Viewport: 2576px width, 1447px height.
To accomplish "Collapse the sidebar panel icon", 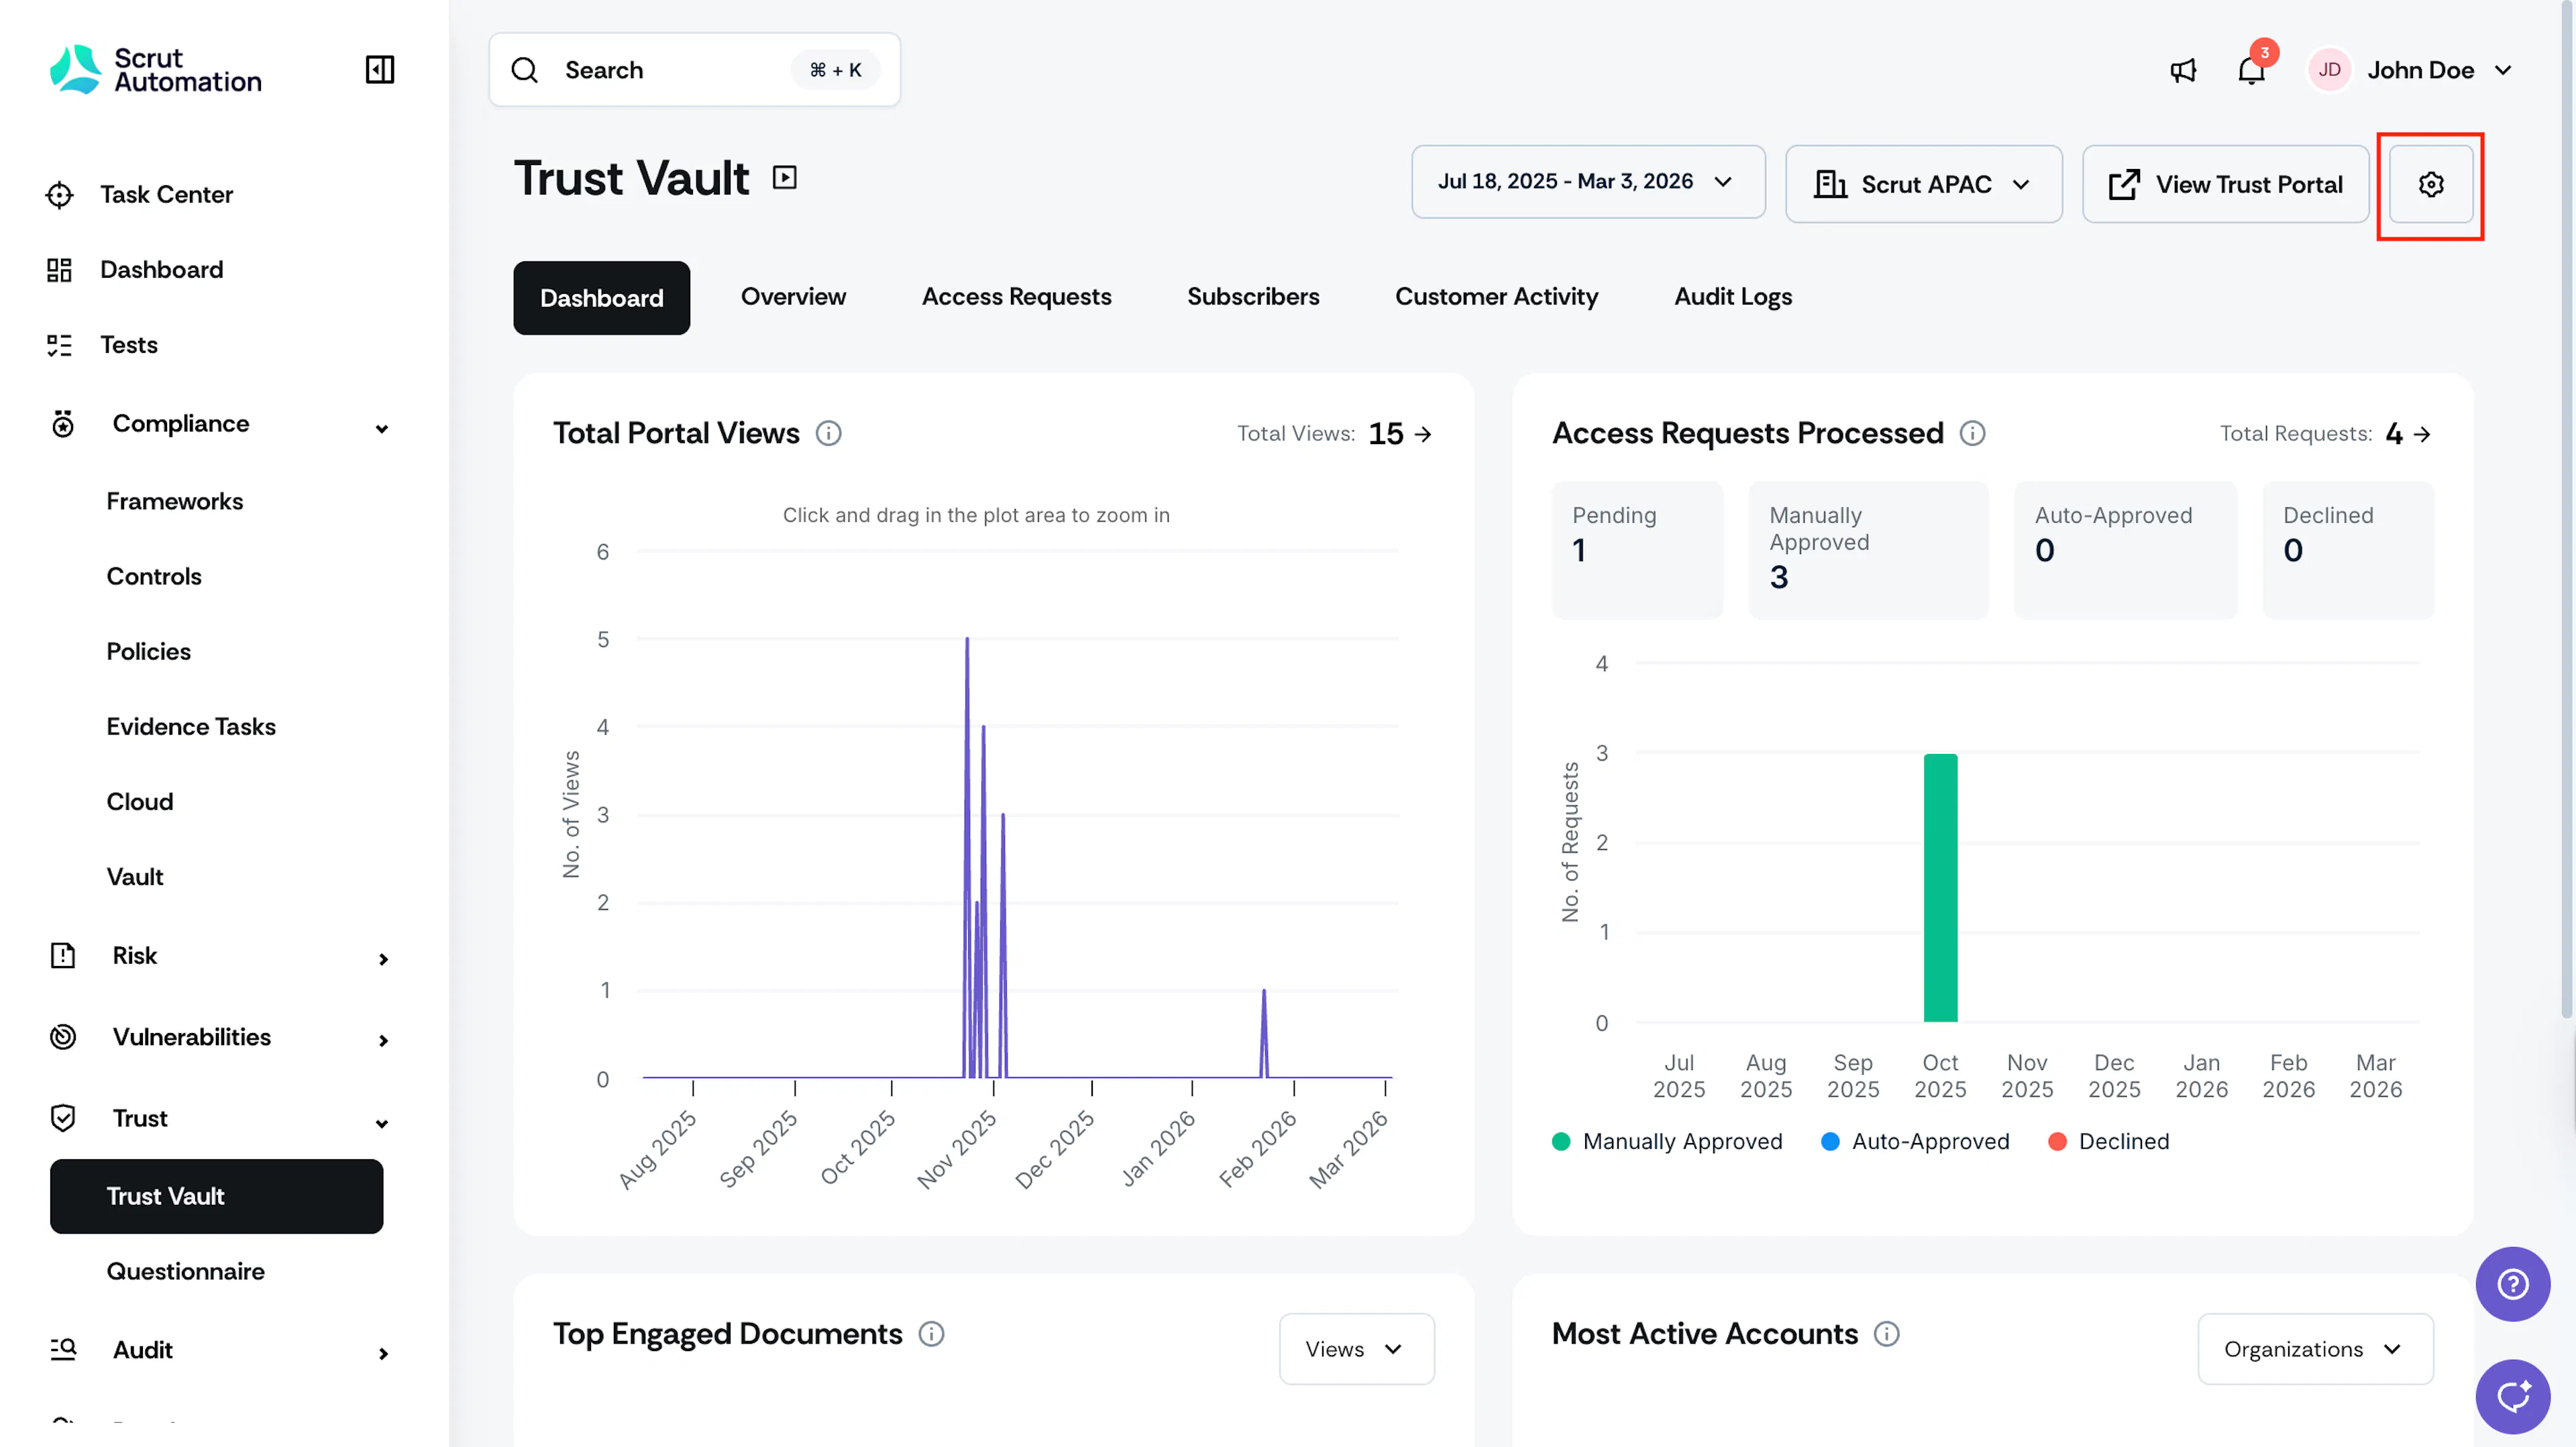I will 379,69.
